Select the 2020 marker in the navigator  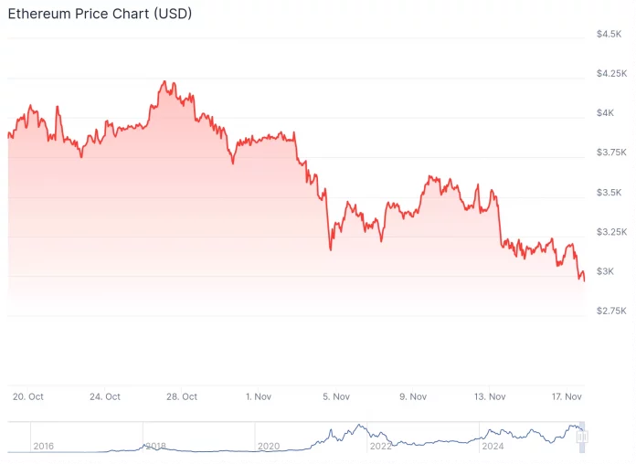point(268,447)
